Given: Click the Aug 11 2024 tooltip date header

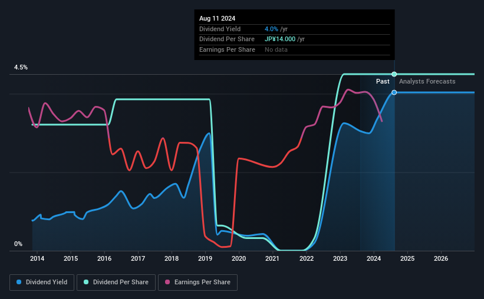Looking at the screenshot, I should tap(218, 18).
